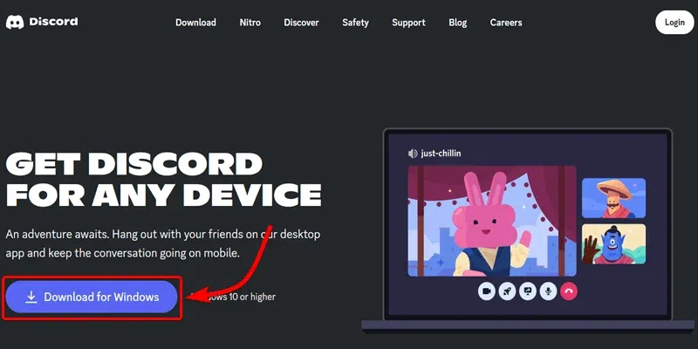Click the GET DISCORD FOR ANY DEVICE heading
The image size is (698, 349).
click(163, 180)
